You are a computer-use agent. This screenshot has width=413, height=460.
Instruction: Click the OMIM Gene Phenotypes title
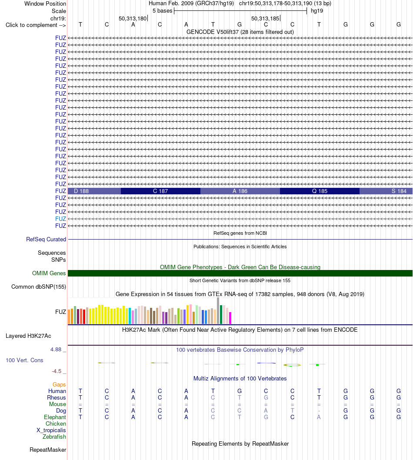click(240, 267)
